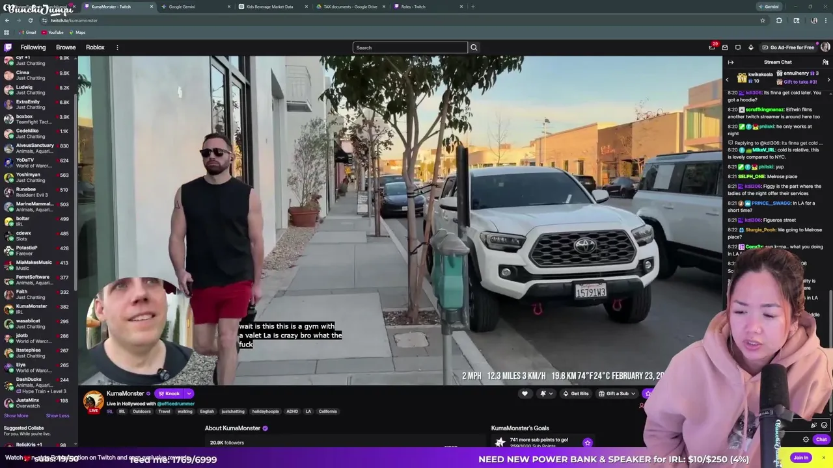Image resolution: width=833 pixels, height=468 pixels.
Task: Click the California tag
Action: 327,411
